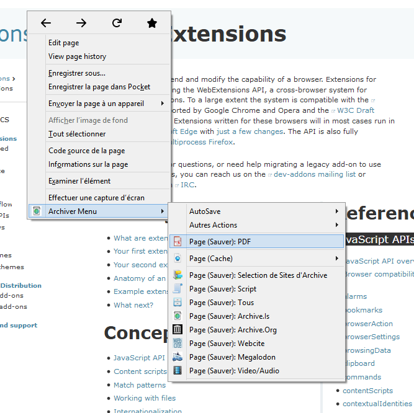
Task: Expand Envoyer la page à un appareil arrow
Action: point(163,104)
